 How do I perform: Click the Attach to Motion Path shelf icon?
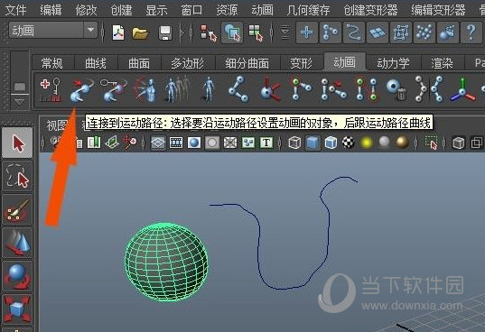pyautogui.click(x=82, y=90)
